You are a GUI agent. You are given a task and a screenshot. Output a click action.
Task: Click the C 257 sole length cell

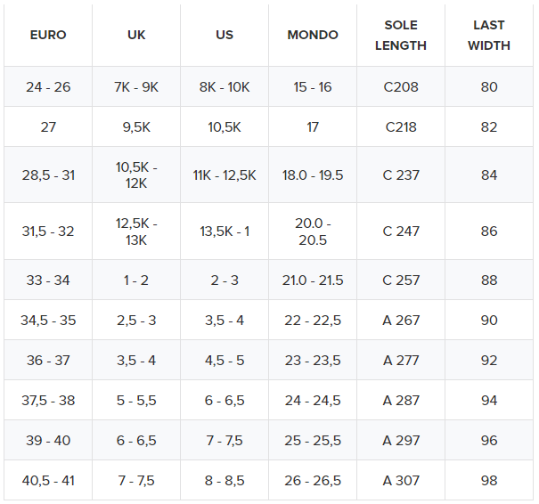click(x=401, y=280)
